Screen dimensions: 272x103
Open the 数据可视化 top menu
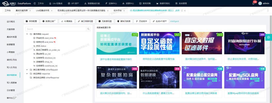pos(163,3)
